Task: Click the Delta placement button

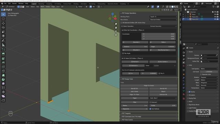Action: click(x=163, y=42)
